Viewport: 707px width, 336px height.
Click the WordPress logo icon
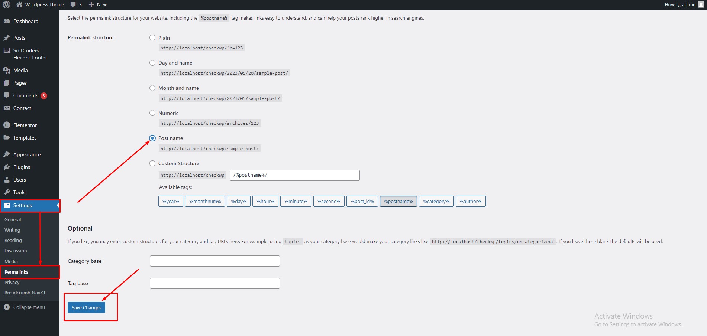[x=6, y=4]
